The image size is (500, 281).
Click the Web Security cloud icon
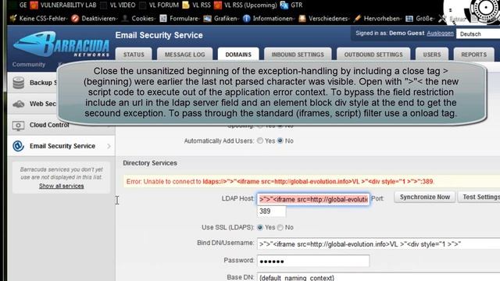[19, 104]
